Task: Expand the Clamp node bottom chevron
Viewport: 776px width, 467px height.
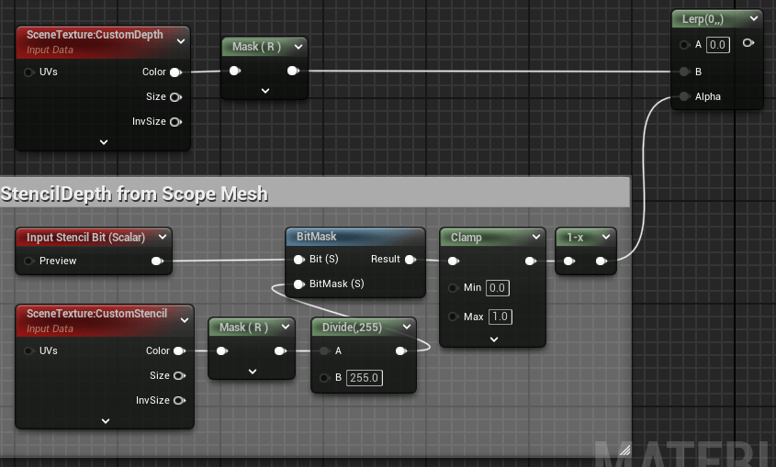Action: coord(492,339)
